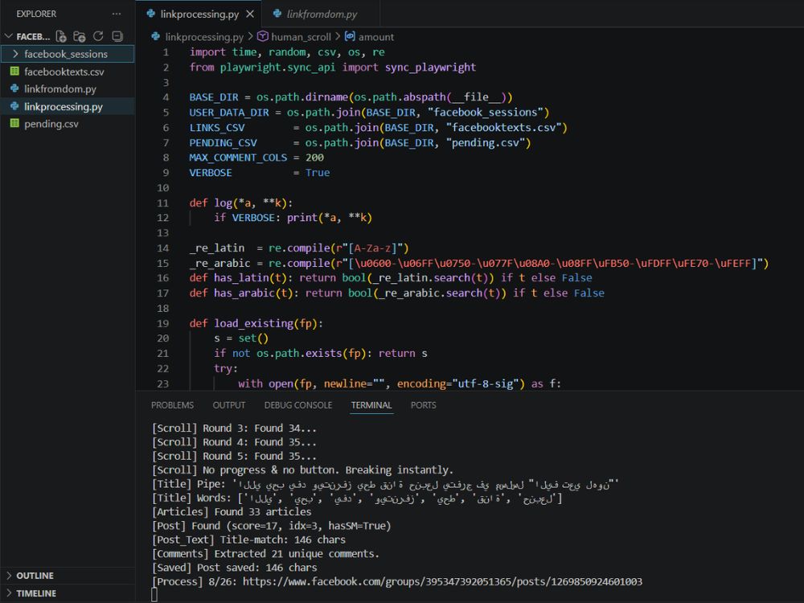Viewport: 804px width, 603px height.
Task: Collapse the FACEB... workspace root section
Action: click(x=8, y=36)
